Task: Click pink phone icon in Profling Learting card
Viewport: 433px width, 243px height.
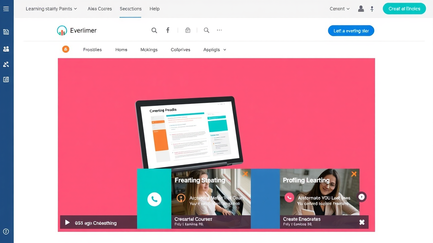Action: pos(289,197)
